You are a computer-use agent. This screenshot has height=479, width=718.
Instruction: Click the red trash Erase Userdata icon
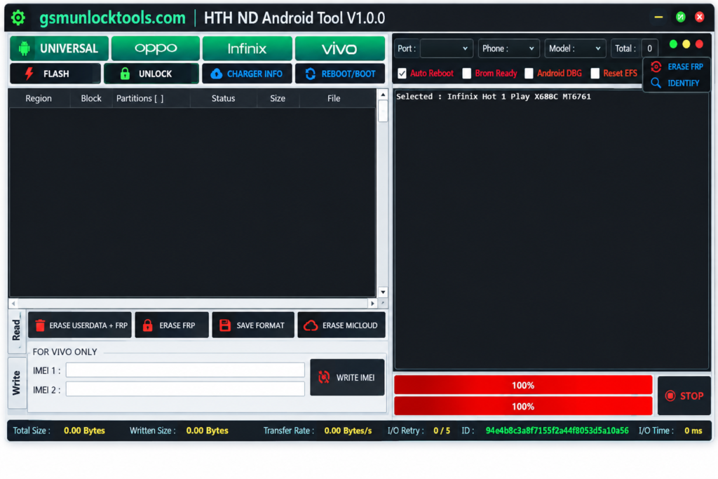[40, 325]
